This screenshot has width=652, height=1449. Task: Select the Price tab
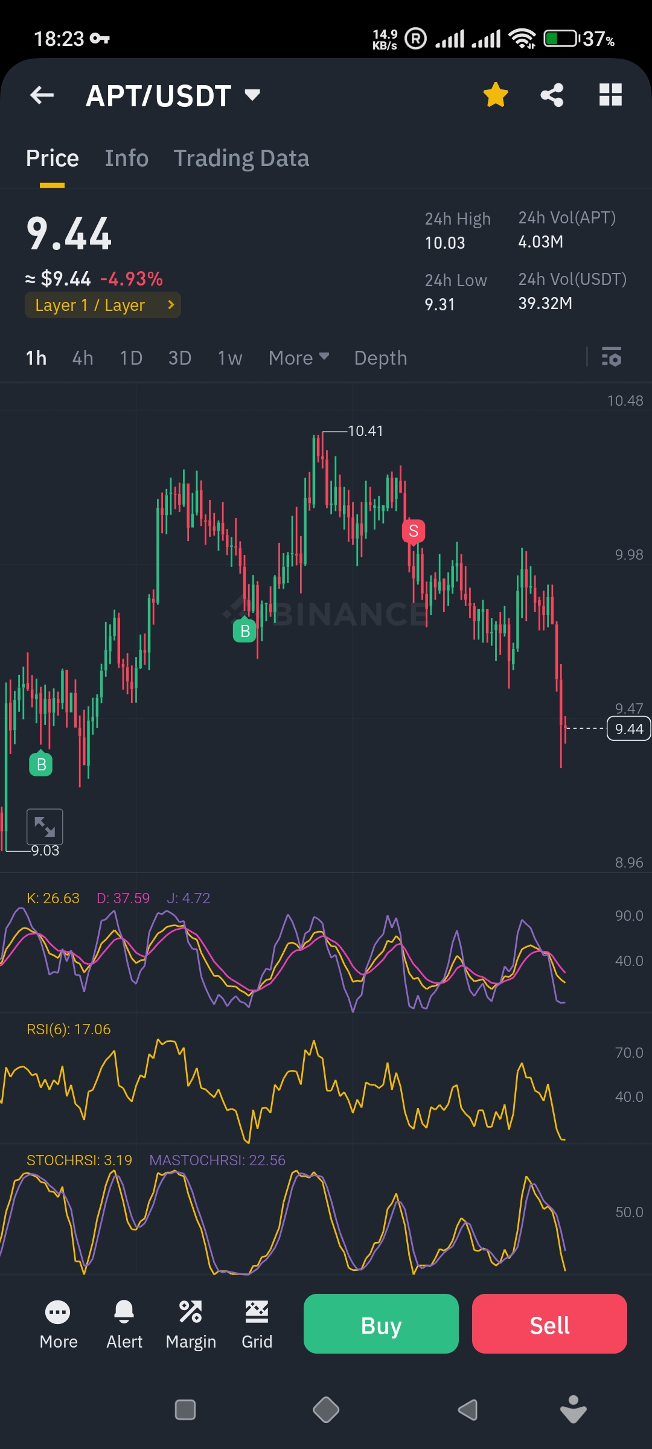point(53,158)
